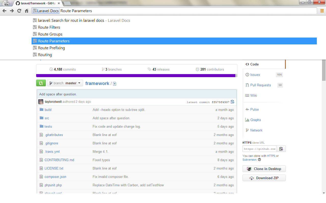Click the Download ZIP button
Image resolution: width=326 pixels, height=203 pixels.
point(264,178)
